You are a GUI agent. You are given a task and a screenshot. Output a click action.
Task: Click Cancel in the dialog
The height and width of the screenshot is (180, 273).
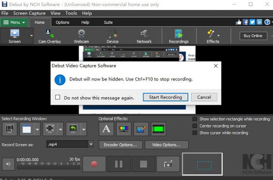coord(204,97)
